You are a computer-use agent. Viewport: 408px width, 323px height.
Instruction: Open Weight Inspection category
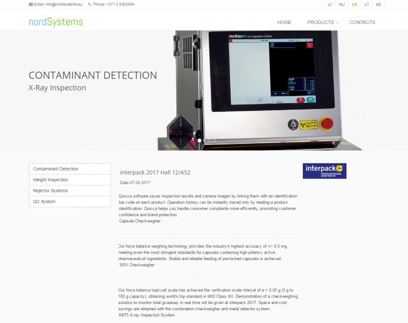click(x=70, y=180)
